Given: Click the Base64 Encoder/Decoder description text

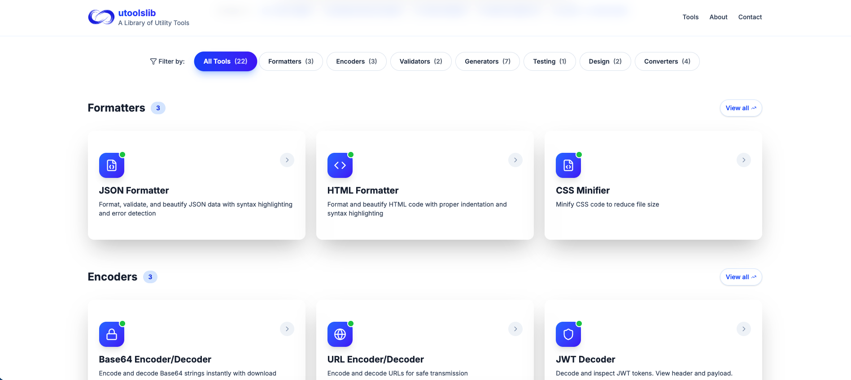Looking at the screenshot, I should (x=188, y=373).
